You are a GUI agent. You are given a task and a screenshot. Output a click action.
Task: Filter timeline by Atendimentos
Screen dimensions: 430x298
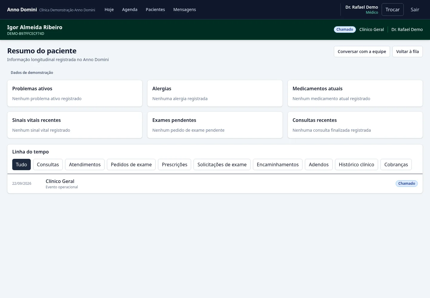85,164
